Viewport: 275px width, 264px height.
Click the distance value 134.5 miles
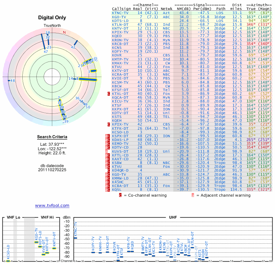click(x=236, y=190)
